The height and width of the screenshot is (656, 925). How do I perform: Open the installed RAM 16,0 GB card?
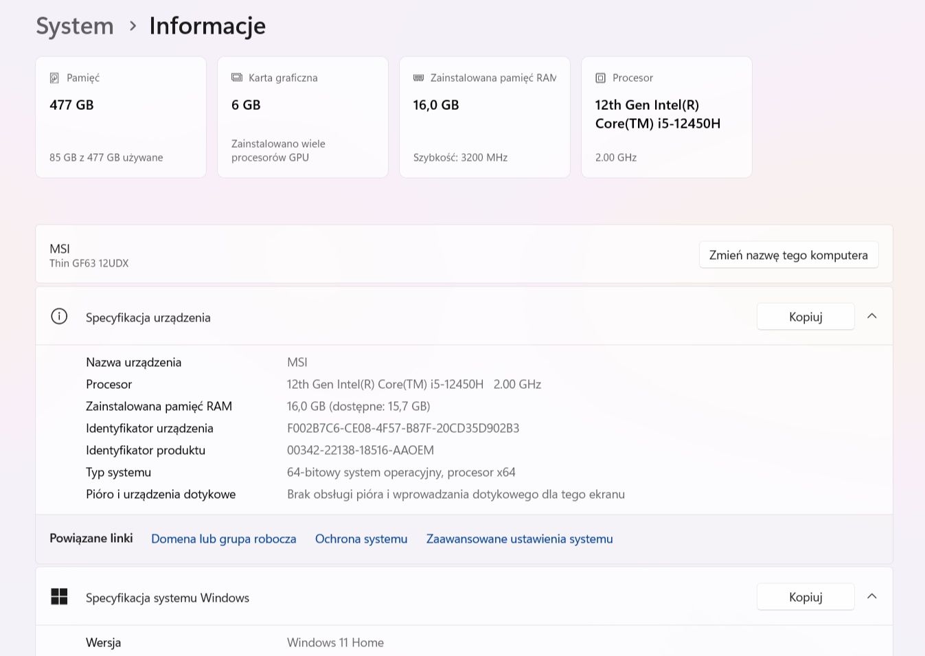click(x=485, y=117)
